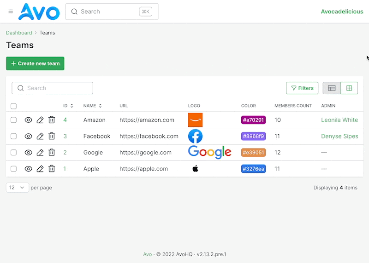Open Leonila White admin link
Image resolution: width=369 pixels, height=263 pixels.
(339, 120)
